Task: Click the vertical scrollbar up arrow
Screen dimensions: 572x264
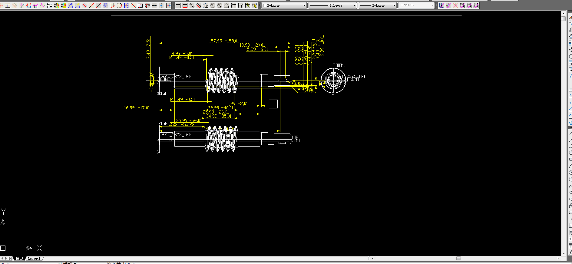Action: [563, 14]
